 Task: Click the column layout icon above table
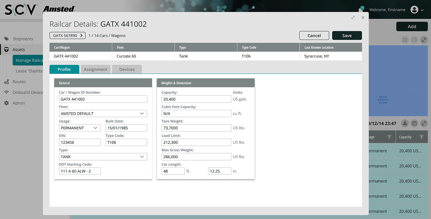click(414, 124)
